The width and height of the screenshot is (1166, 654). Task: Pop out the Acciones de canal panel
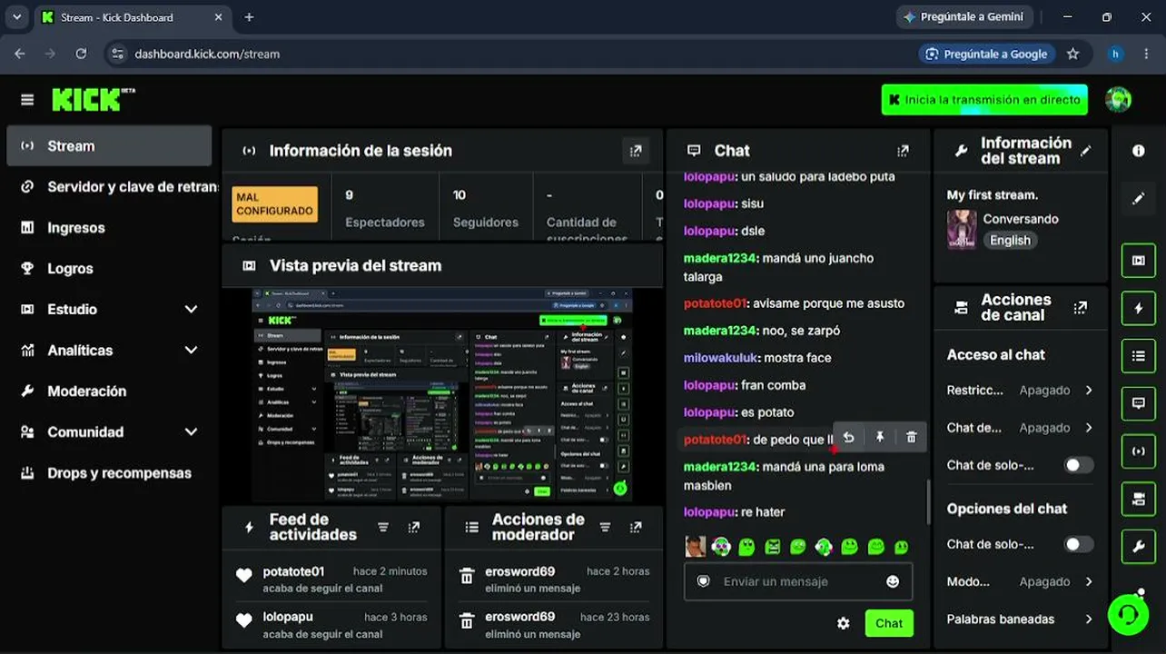[x=1080, y=308]
